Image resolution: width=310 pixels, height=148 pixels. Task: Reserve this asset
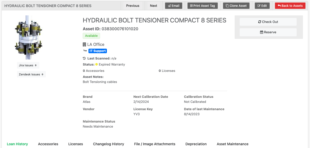point(268,32)
